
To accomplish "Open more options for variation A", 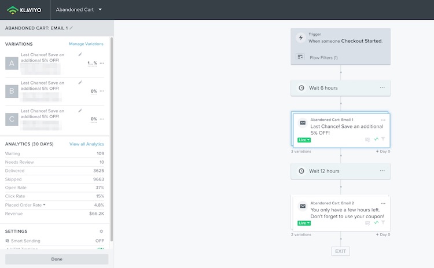I will pyautogui.click(x=102, y=63).
